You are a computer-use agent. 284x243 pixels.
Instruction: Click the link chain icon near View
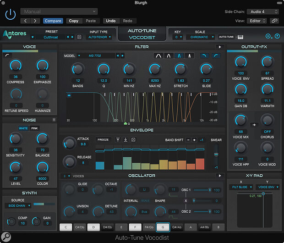(274, 21)
